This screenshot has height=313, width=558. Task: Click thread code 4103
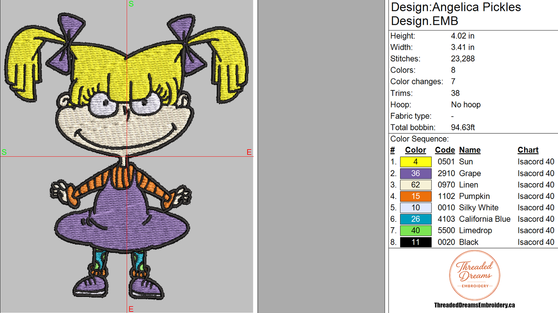(446, 219)
